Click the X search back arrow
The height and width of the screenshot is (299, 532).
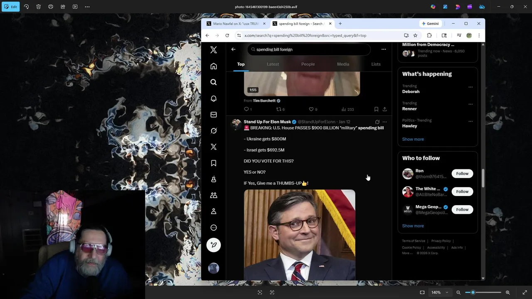pos(233,49)
